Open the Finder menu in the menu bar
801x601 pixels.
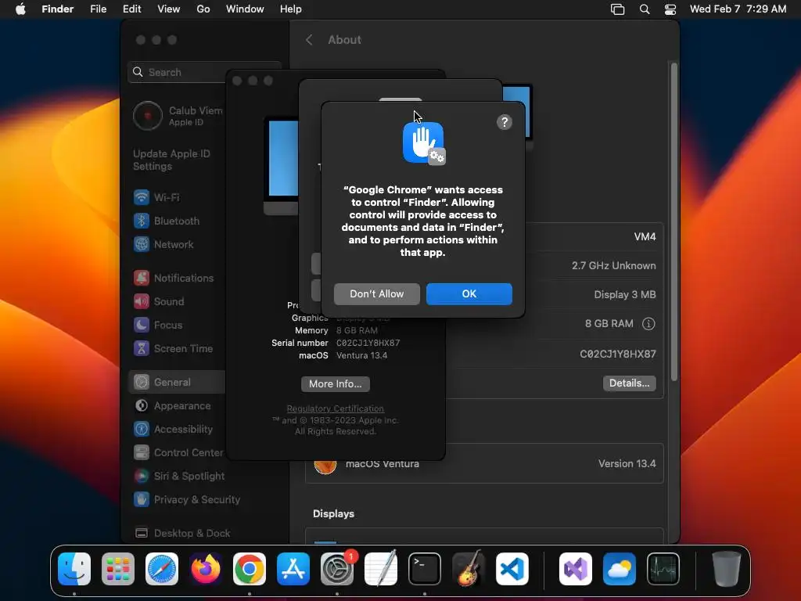point(57,9)
